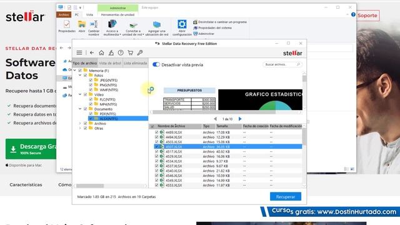Go to next preview page arrow
400x225 pixels.
240,119
